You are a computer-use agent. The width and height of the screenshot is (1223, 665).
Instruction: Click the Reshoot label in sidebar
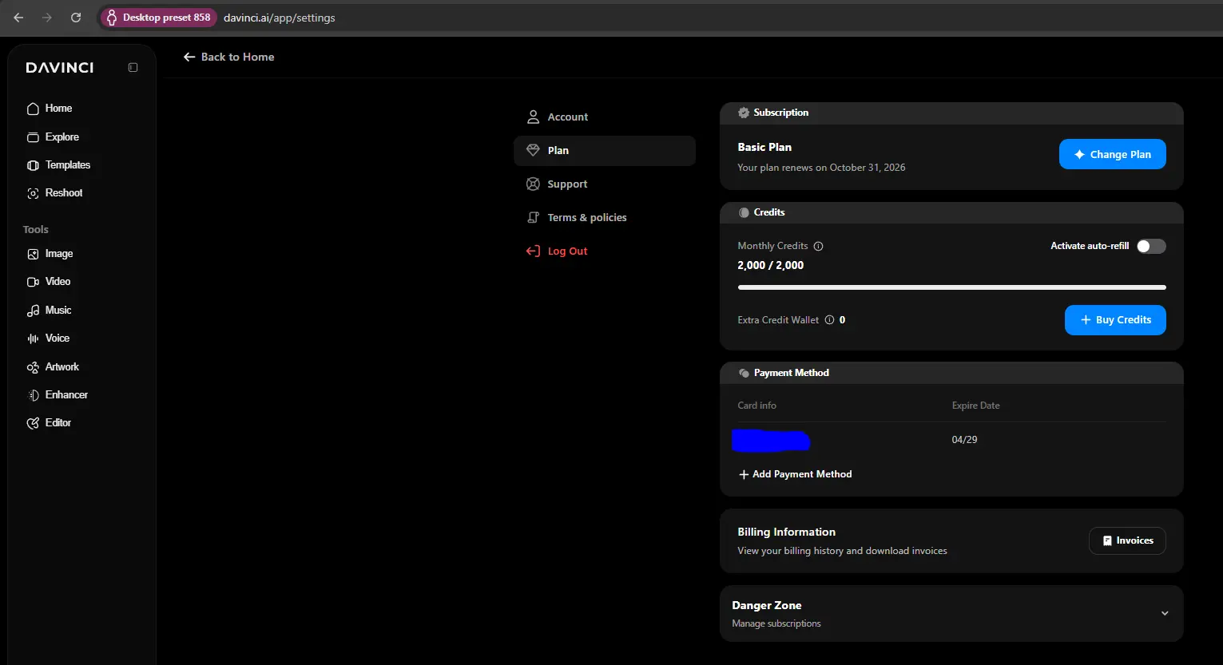point(64,193)
